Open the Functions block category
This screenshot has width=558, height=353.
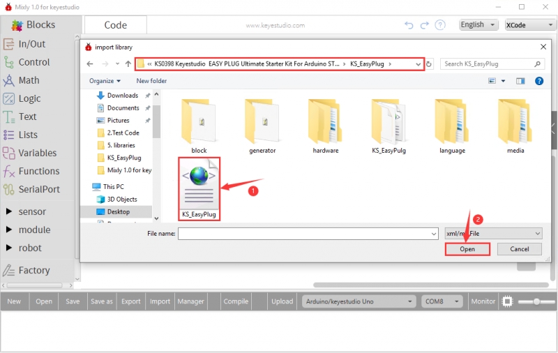(31, 171)
